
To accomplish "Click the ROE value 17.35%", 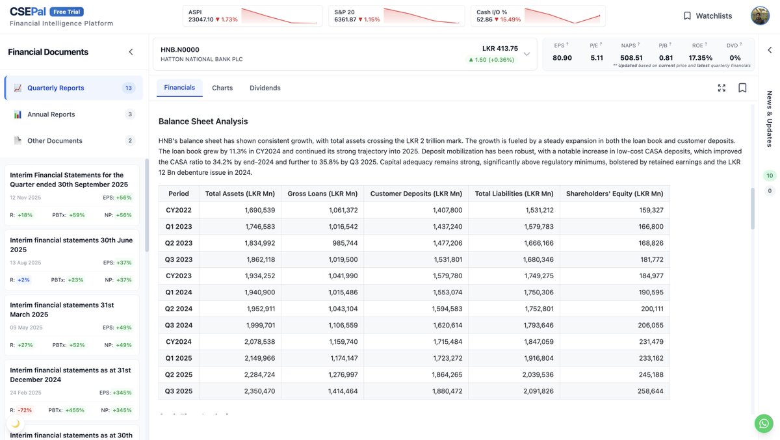I will pyautogui.click(x=701, y=58).
